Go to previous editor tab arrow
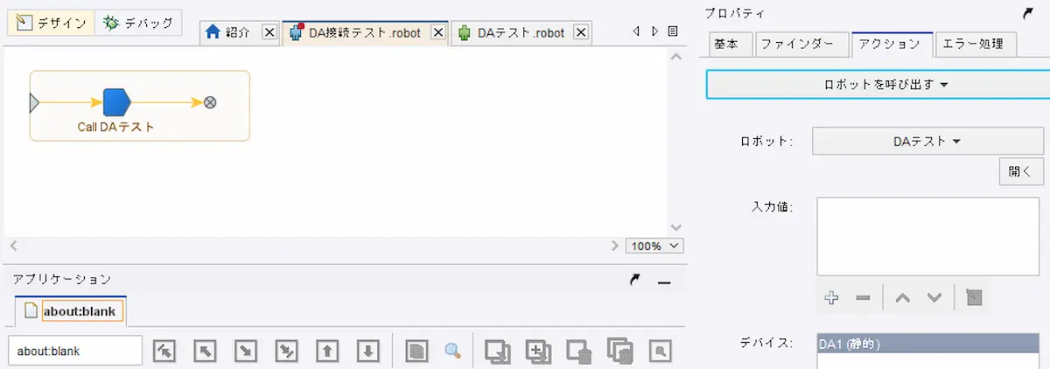Viewport: 1050px width, 369px height. click(x=637, y=31)
